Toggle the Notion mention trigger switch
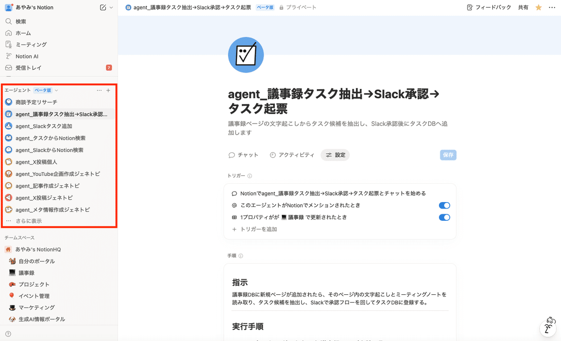Image resolution: width=561 pixels, height=341 pixels. (x=444, y=205)
